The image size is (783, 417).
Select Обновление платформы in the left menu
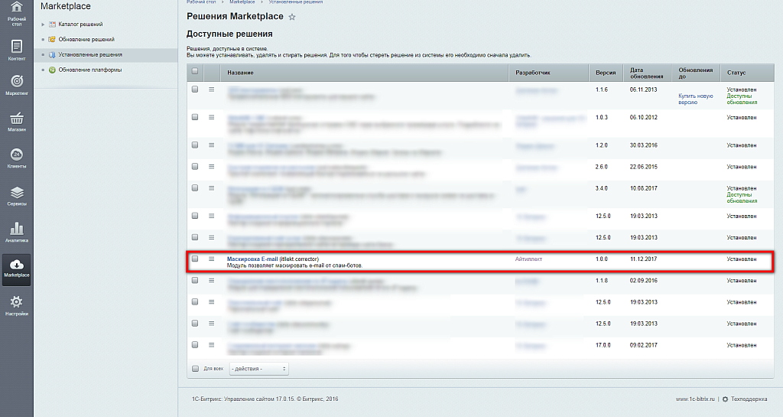click(89, 70)
